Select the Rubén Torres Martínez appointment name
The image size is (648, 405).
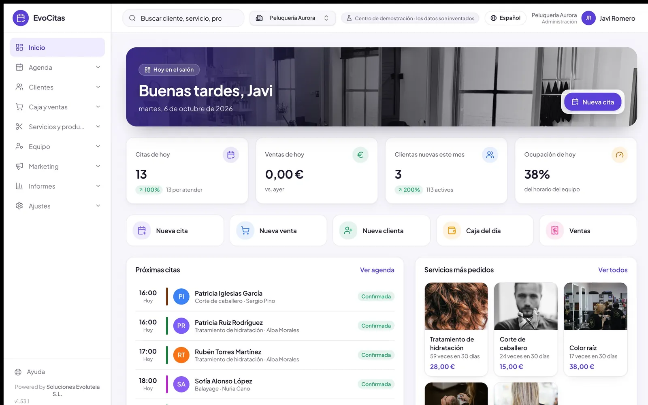tap(228, 352)
